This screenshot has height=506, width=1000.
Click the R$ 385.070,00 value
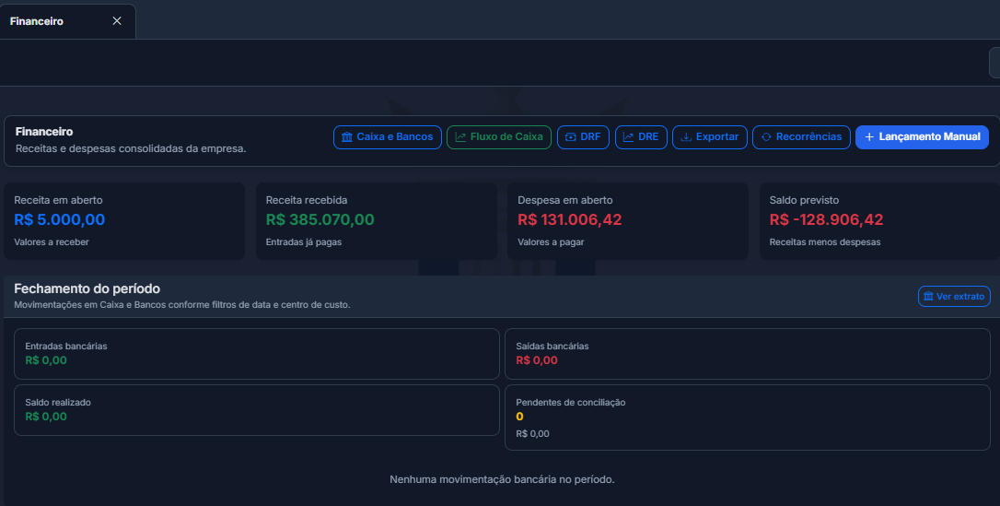click(x=320, y=219)
